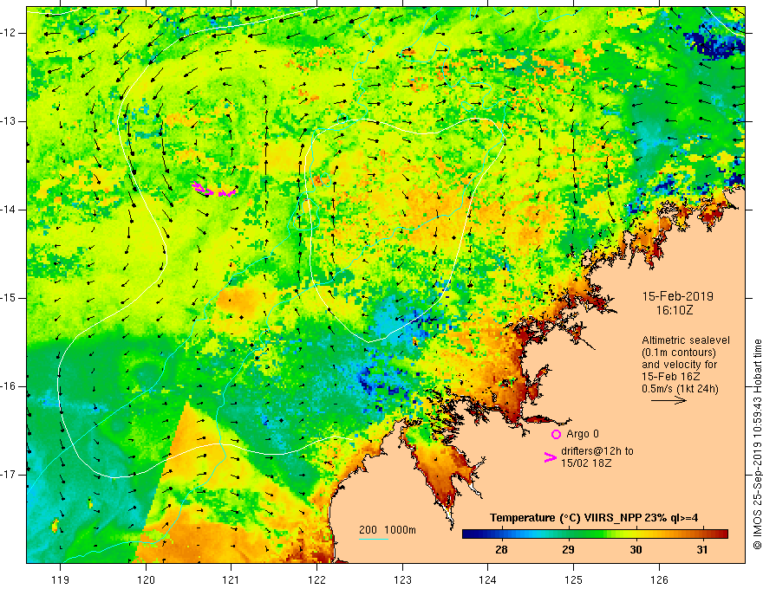Click the latitude axis label '-12'
Viewport: 763px width, 589px height.
click(9, 33)
